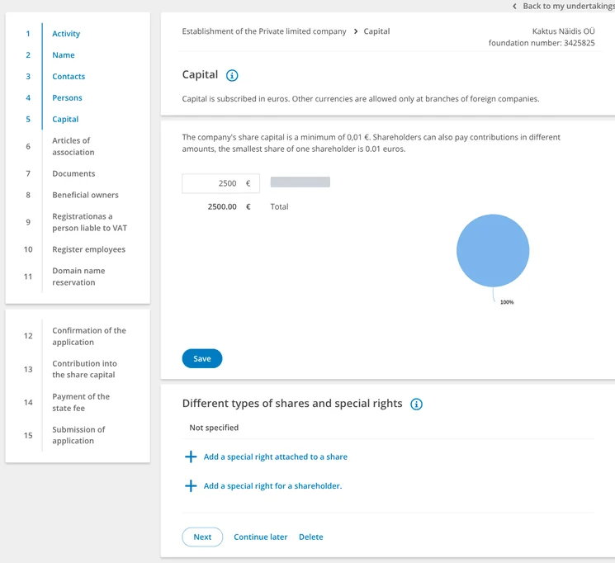The image size is (615, 563).
Task: Click foundation number 3425825 text
Action: click(542, 43)
